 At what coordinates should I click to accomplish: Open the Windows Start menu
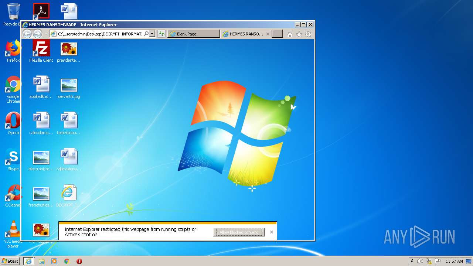[10, 261]
